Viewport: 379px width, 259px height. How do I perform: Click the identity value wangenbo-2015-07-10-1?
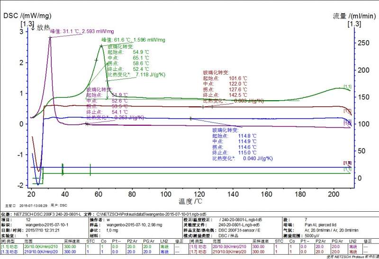47,225
